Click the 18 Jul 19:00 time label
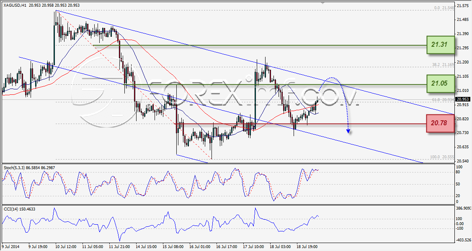 click(x=307, y=247)
